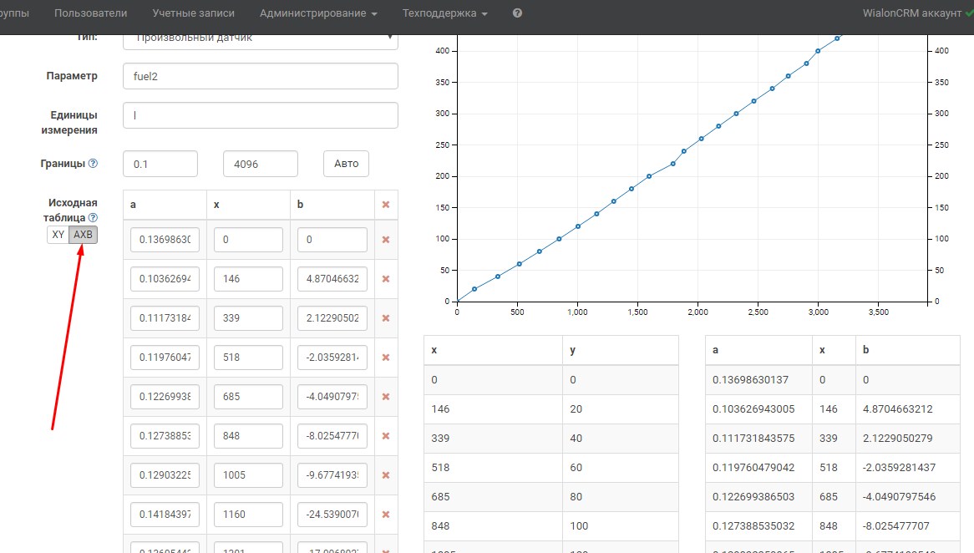Screen dimensions: 974x553
Task: Show help tooltip for Исходная таблица
Action: click(93, 218)
